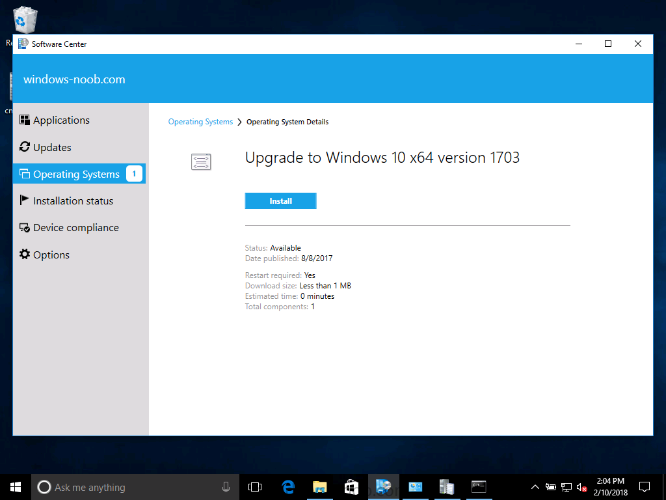
Task: Click the Date published 8/8/2017 value
Action: coord(317,258)
